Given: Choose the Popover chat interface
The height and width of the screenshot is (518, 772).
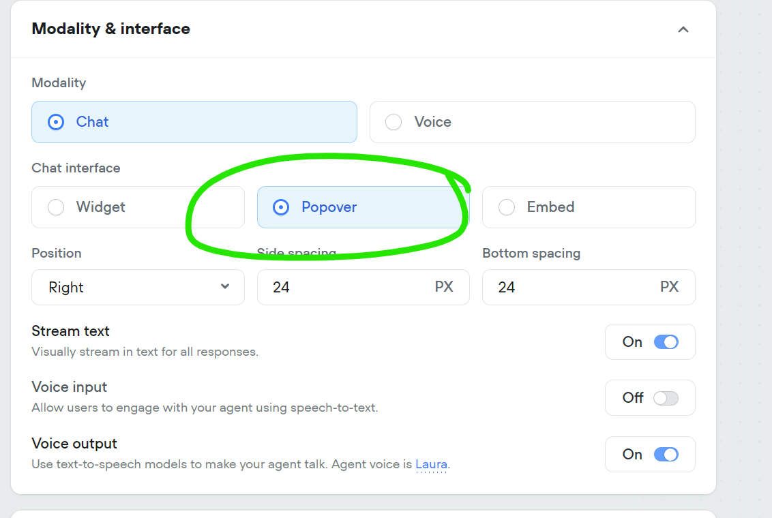Looking at the screenshot, I should coord(363,207).
